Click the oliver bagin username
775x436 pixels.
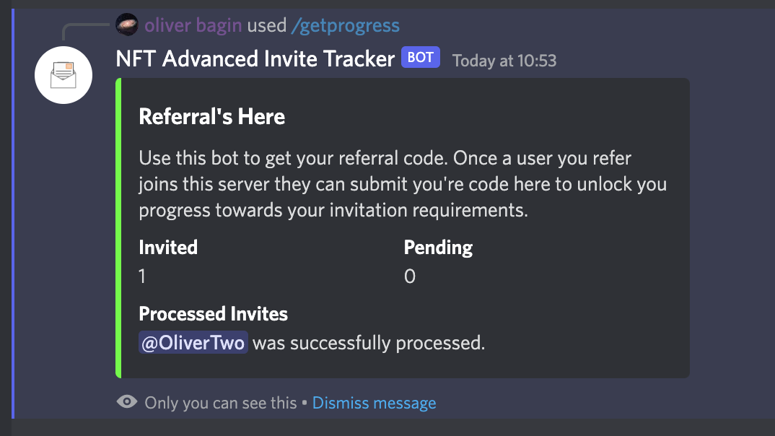(x=193, y=26)
